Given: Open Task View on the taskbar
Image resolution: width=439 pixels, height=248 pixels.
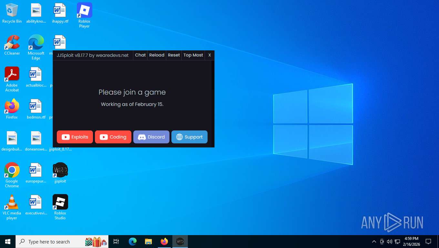Looking at the screenshot, I should click(x=116, y=242).
